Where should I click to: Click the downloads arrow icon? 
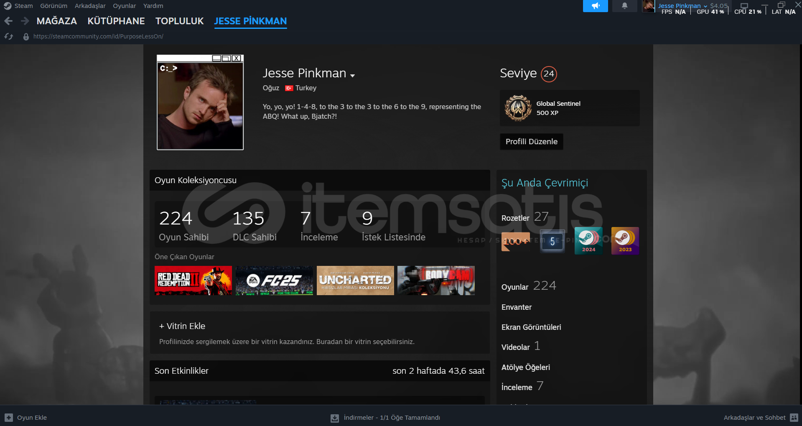tap(335, 418)
